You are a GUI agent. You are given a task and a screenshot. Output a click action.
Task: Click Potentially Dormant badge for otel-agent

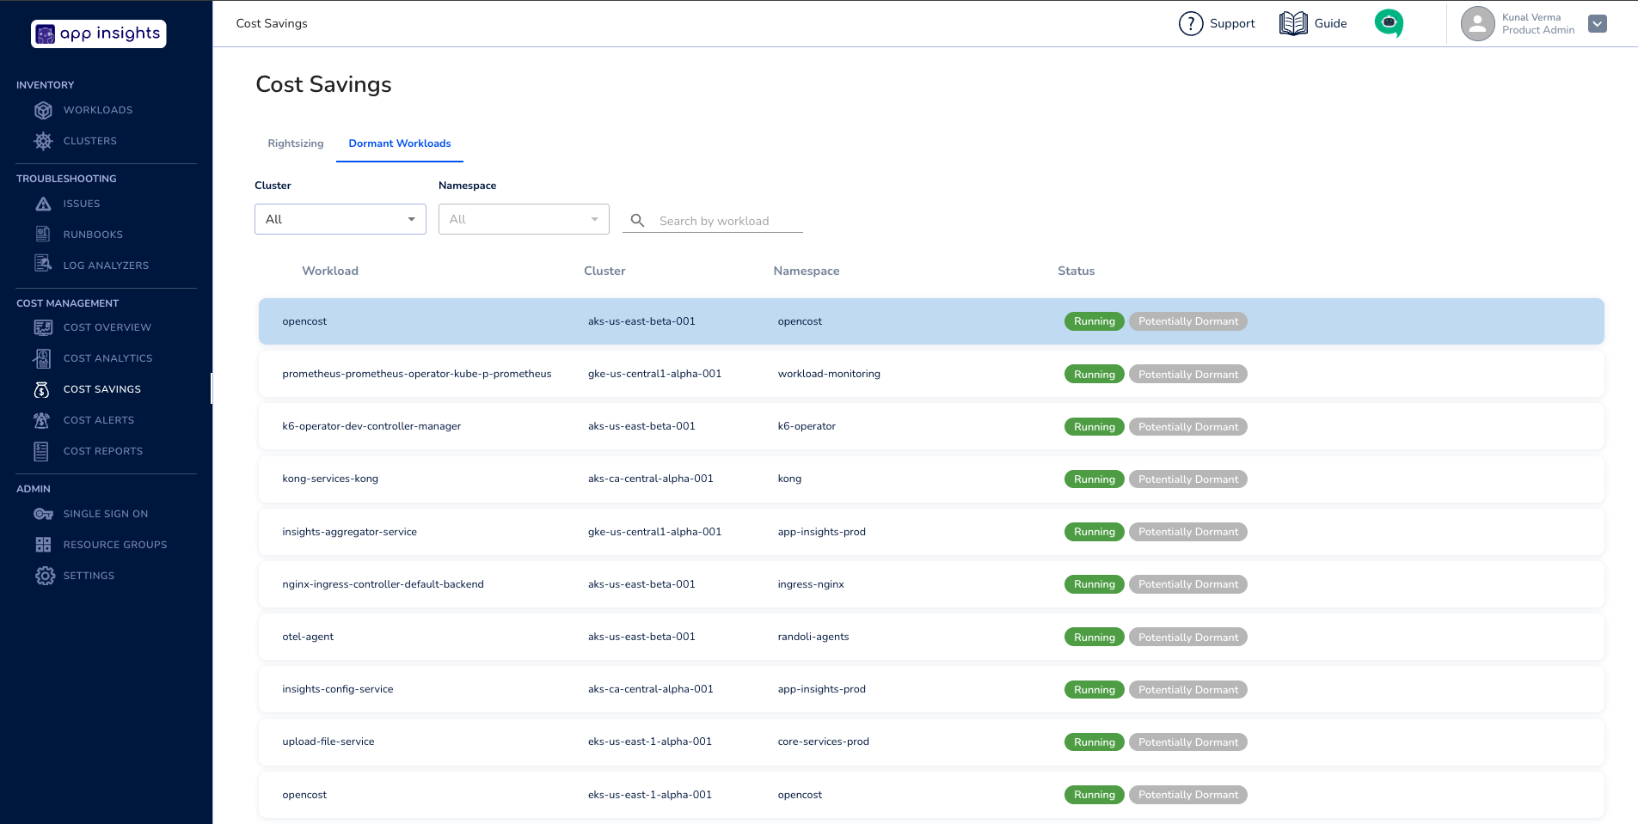coord(1187,638)
